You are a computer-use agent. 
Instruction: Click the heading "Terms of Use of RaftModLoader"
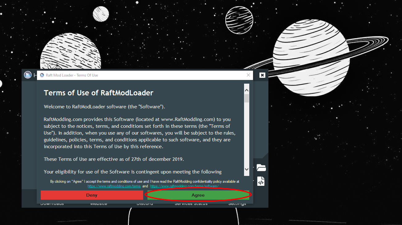coord(99,93)
